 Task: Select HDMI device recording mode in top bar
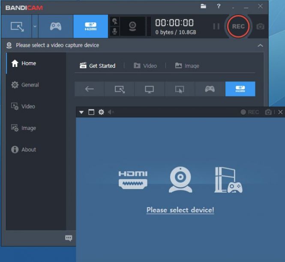[x=90, y=27]
